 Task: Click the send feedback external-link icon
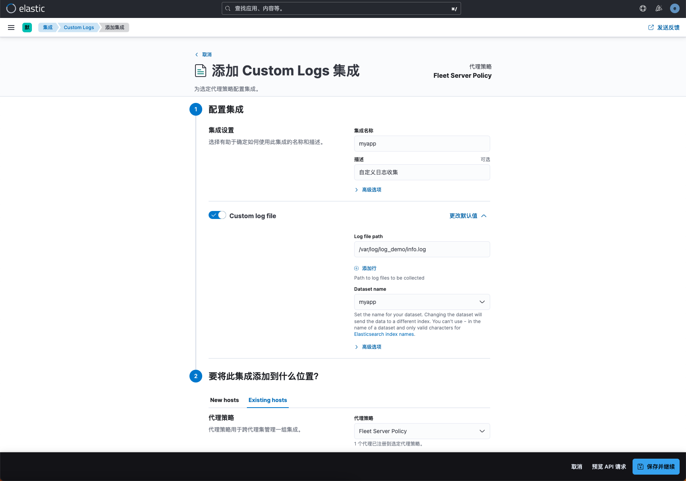pyautogui.click(x=651, y=28)
